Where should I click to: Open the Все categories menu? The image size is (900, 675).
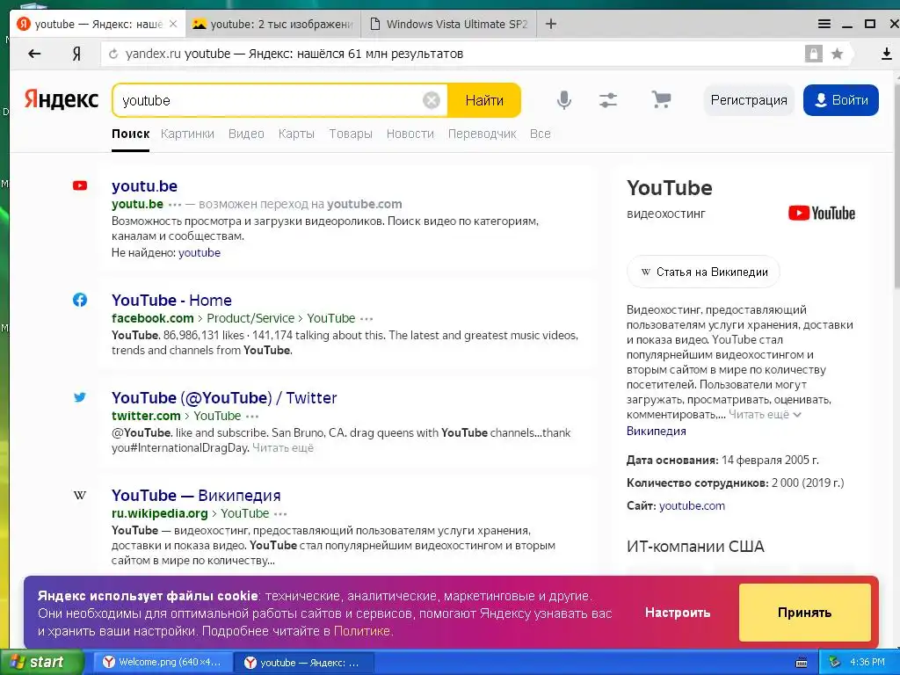tap(541, 134)
